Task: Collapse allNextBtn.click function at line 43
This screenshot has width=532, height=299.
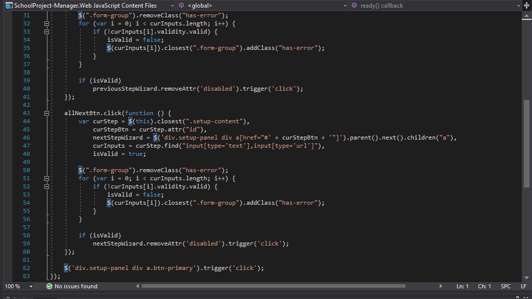Action: click(46, 113)
